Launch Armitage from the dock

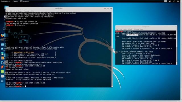pyautogui.click(x=2, y=54)
